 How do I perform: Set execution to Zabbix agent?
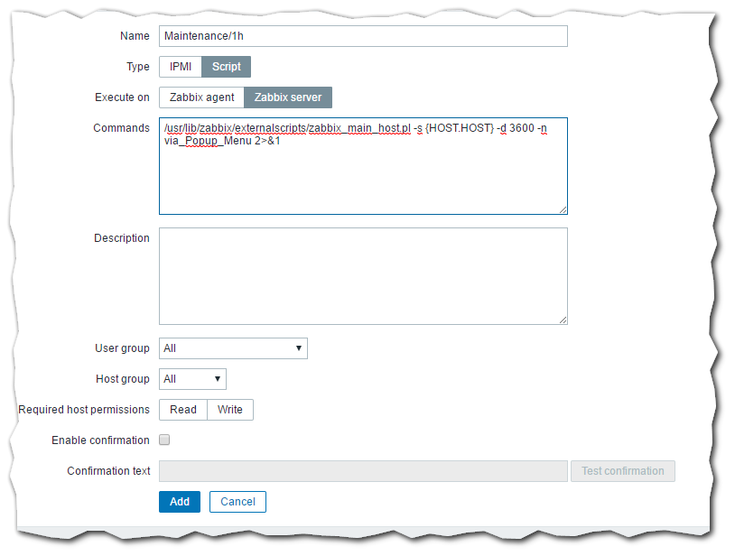tap(201, 97)
